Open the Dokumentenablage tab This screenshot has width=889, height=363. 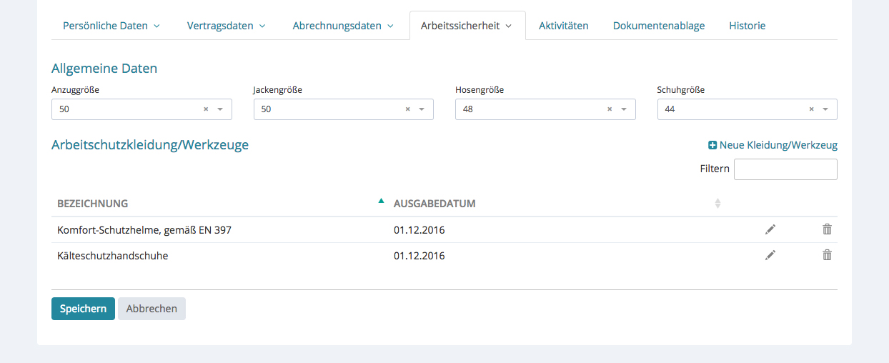point(658,26)
